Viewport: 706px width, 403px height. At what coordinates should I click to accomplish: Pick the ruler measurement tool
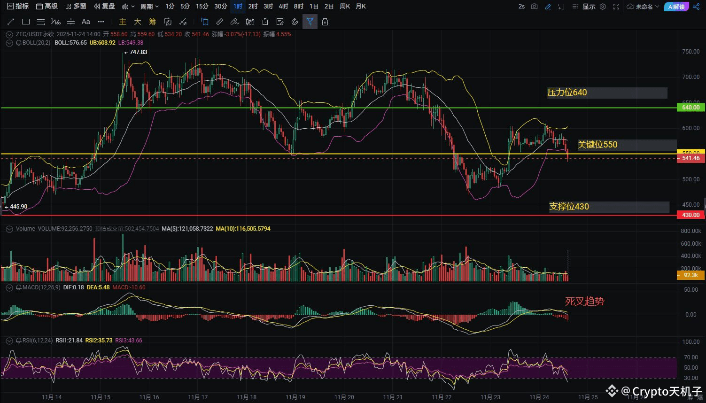219,22
